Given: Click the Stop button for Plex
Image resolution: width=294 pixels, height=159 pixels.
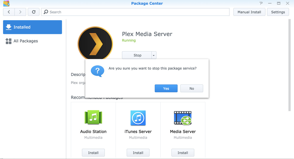Looking at the screenshot, I should [x=137, y=55].
